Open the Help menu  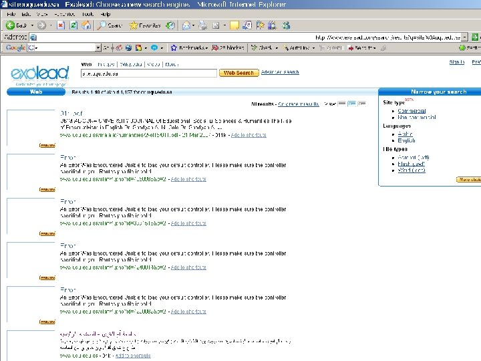(106, 14)
